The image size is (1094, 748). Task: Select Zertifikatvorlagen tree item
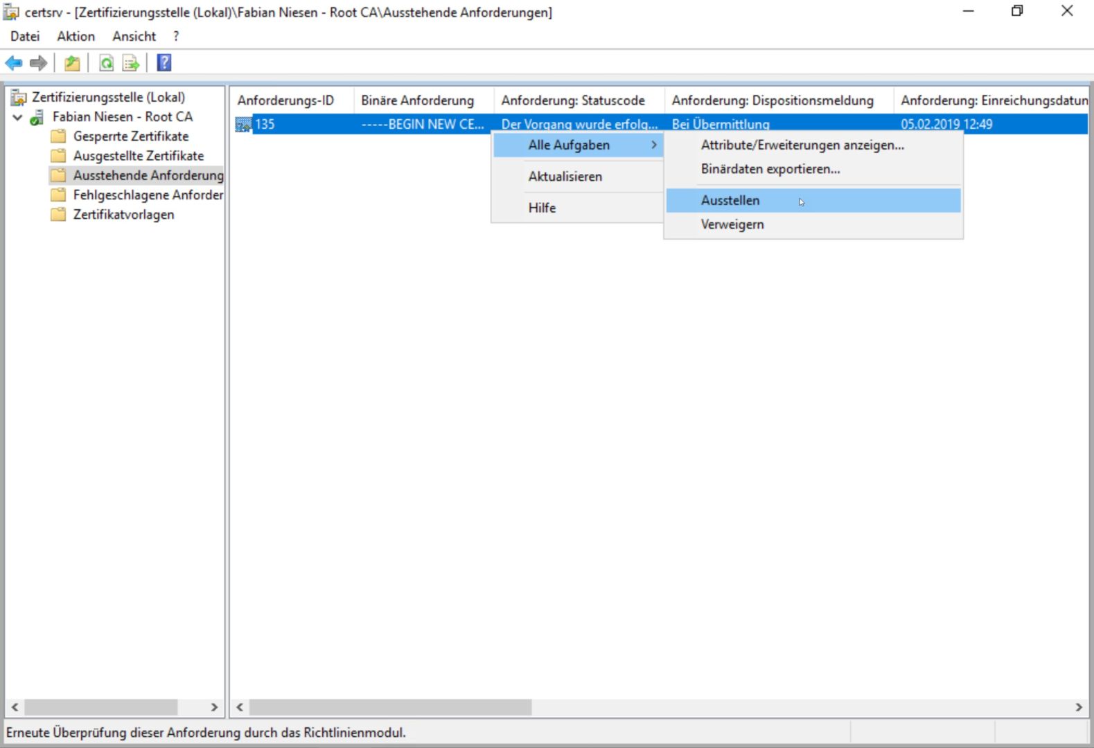pyautogui.click(x=124, y=214)
